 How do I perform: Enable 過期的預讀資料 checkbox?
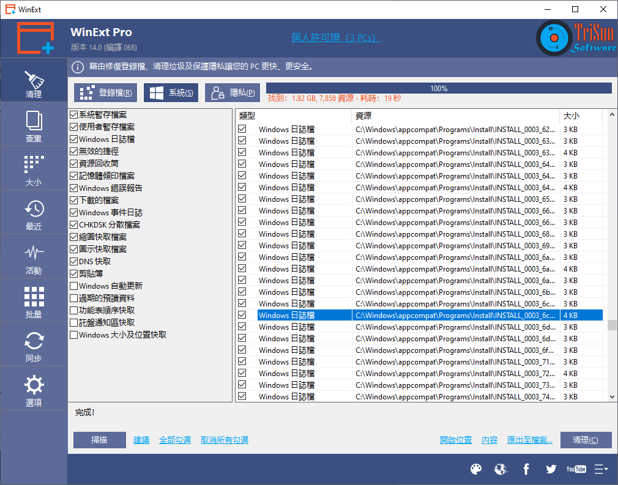tap(73, 298)
